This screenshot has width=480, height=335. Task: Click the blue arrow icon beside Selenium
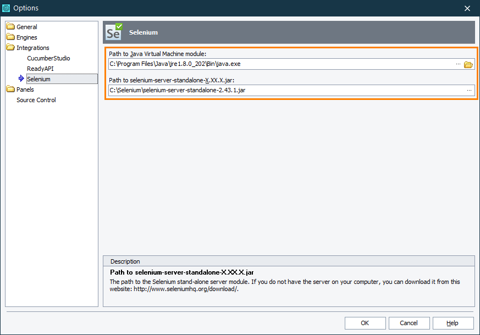coord(22,79)
